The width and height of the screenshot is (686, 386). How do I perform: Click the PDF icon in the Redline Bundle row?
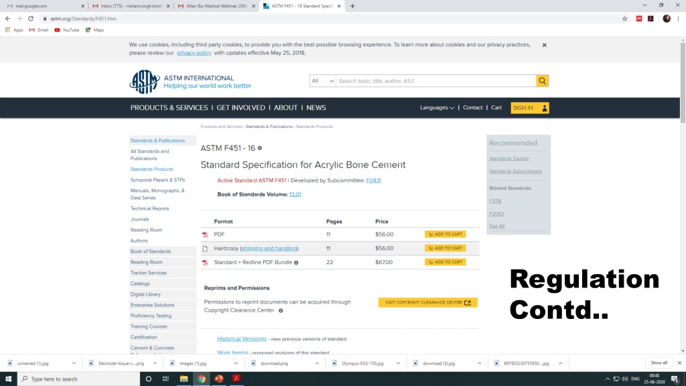tap(205, 263)
